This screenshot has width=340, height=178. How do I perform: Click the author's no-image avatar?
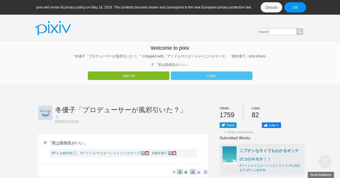[45, 113]
